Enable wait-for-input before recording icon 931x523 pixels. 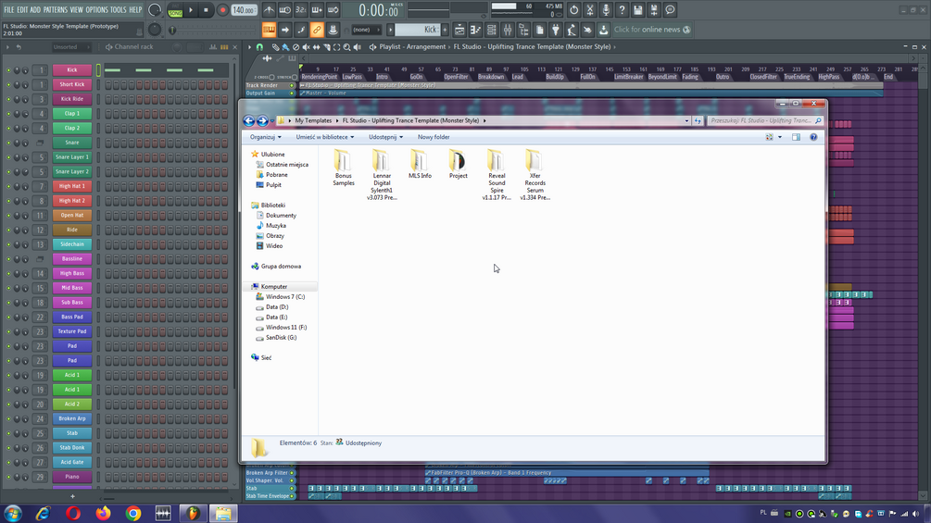click(x=285, y=10)
